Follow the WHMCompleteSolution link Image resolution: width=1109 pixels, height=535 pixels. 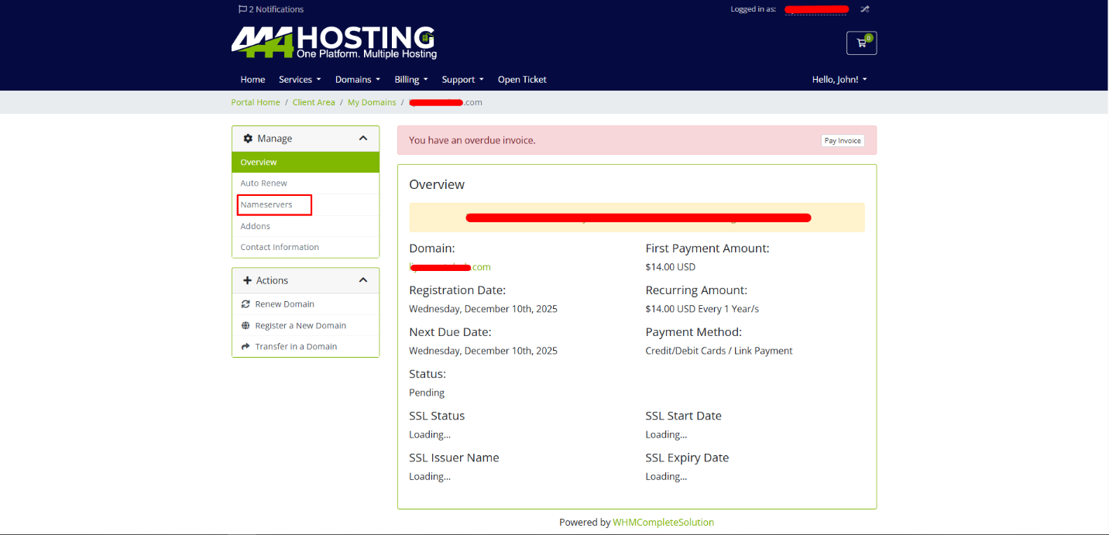663,523
